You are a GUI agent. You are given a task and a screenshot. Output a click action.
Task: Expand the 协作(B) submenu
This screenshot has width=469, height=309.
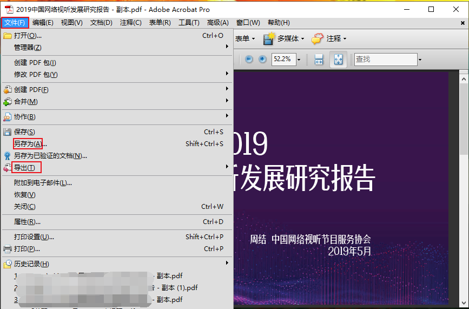tap(117, 117)
